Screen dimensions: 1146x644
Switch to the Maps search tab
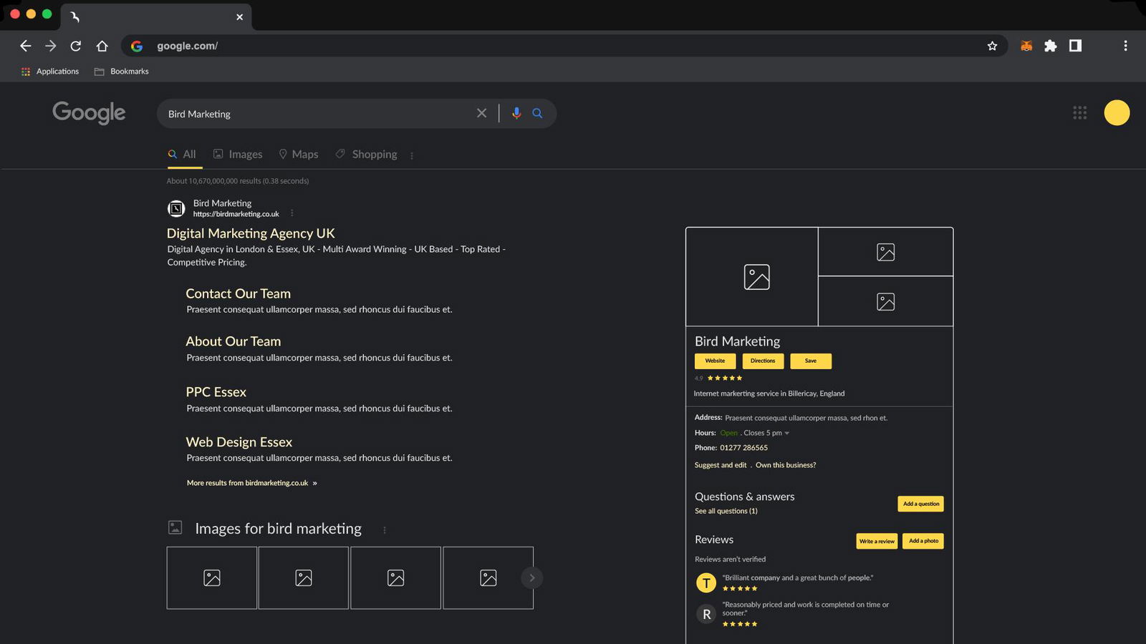click(x=298, y=155)
